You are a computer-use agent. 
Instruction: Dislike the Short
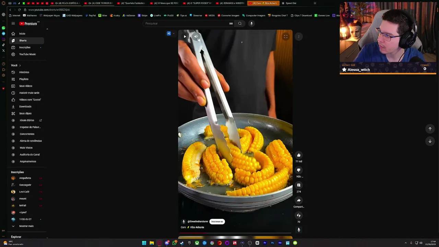pyautogui.click(x=299, y=170)
